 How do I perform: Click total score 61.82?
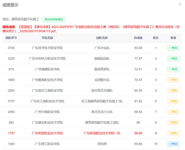(x=138, y=101)
